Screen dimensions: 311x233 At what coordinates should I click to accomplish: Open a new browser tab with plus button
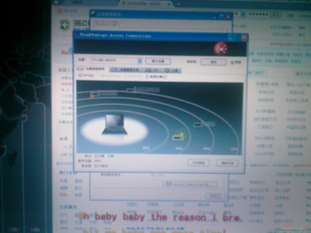[x=178, y=4]
